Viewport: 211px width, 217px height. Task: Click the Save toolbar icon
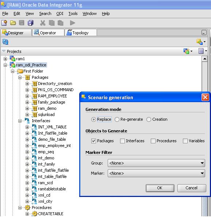(22, 23)
